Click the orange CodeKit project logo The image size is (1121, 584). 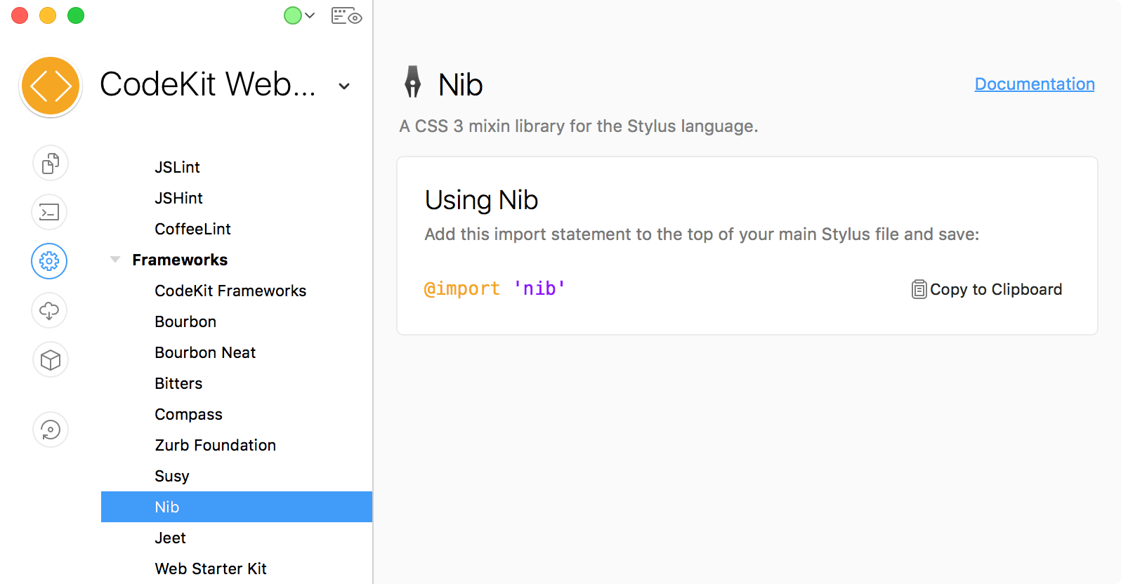(51, 86)
